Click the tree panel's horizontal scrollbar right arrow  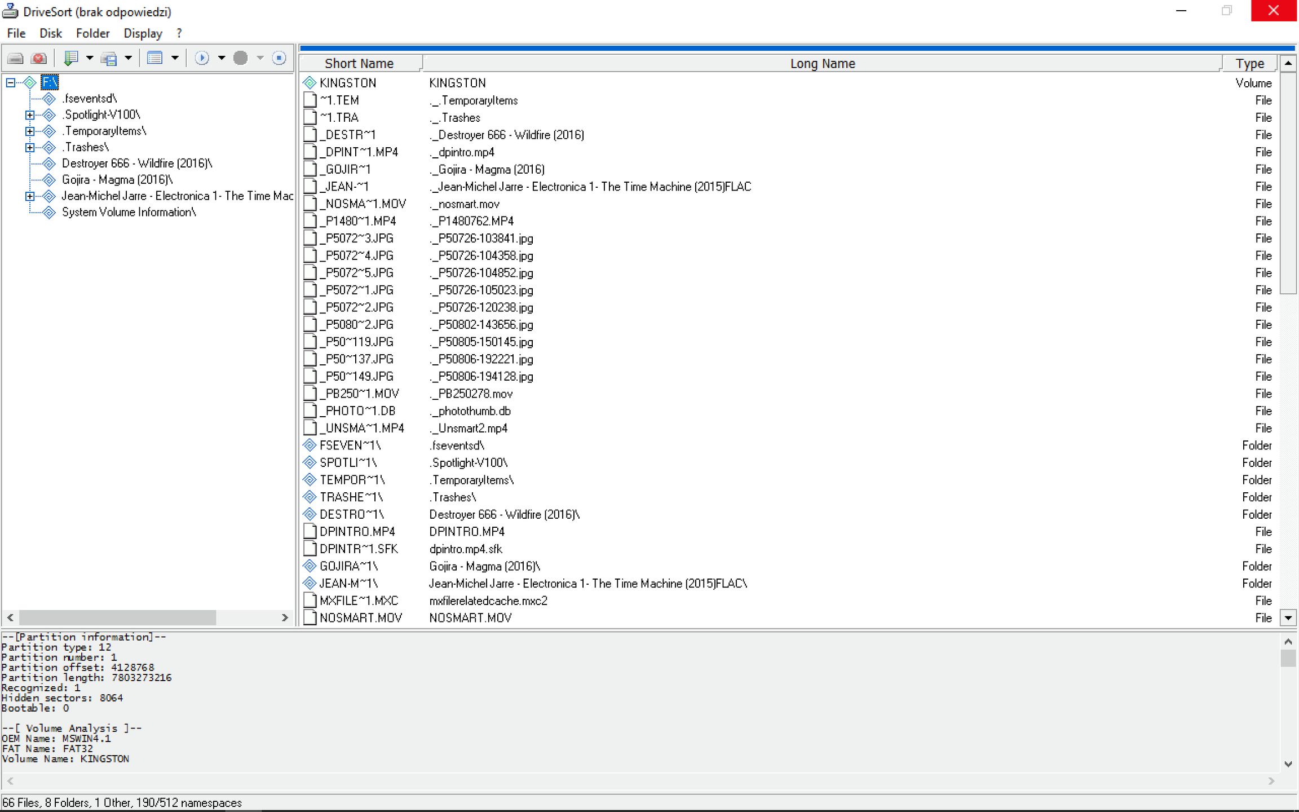coord(285,617)
